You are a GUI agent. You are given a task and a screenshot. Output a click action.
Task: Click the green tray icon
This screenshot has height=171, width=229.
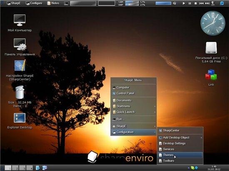(x=192, y=168)
